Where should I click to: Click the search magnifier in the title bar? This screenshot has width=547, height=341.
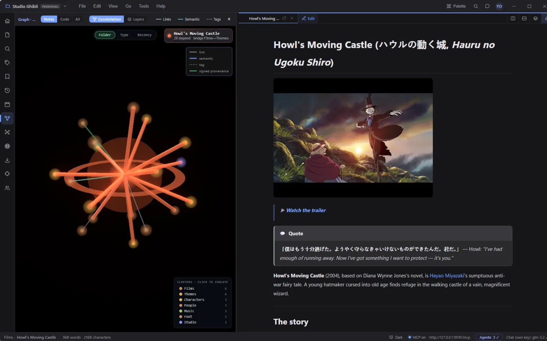coord(475,6)
